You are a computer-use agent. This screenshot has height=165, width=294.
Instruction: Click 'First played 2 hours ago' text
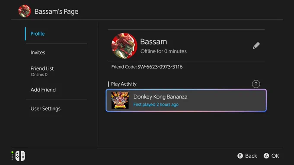[156, 104]
